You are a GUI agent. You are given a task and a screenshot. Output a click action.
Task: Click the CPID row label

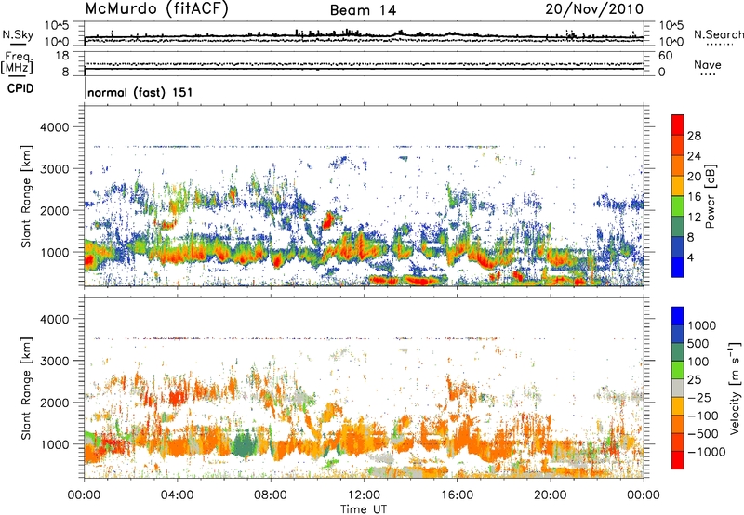coord(20,88)
